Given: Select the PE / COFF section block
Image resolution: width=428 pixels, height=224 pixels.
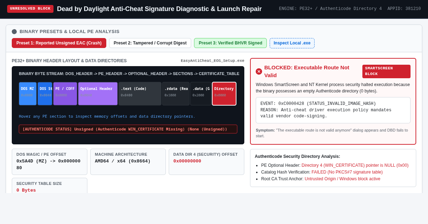Looking at the screenshot, I should click(65, 94).
